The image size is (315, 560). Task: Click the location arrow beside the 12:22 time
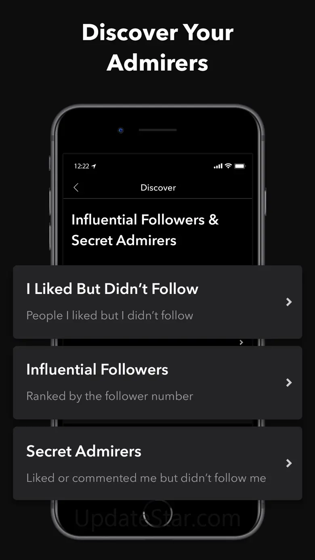[x=94, y=166]
